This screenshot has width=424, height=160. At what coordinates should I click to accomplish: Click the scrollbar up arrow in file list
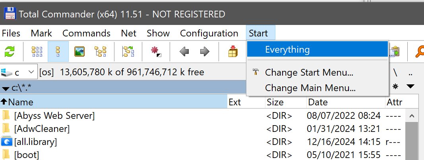coord(412,116)
